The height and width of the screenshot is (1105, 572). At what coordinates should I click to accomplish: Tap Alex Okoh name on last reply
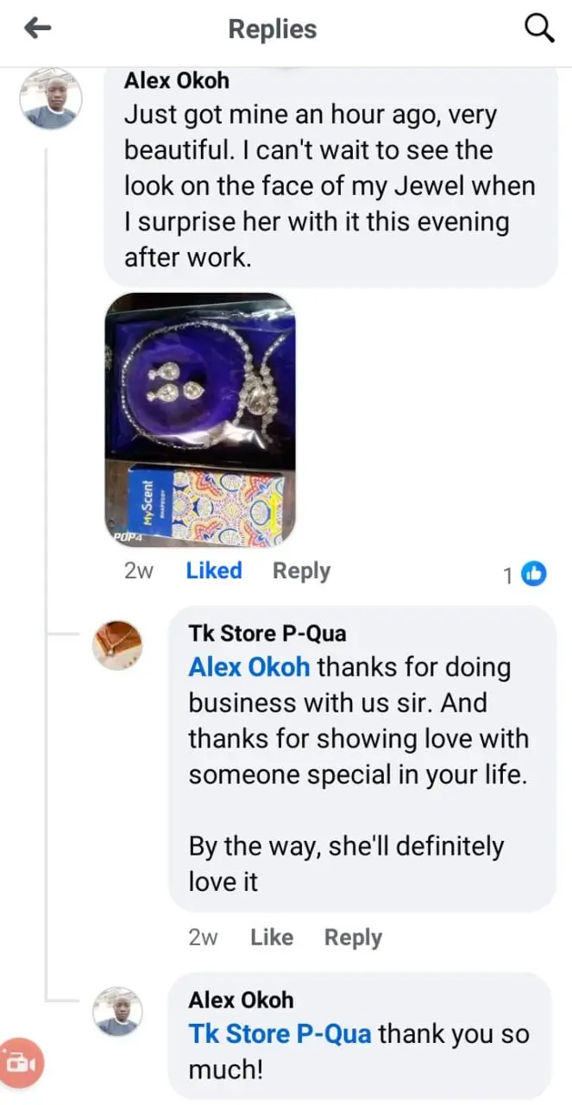[241, 1000]
